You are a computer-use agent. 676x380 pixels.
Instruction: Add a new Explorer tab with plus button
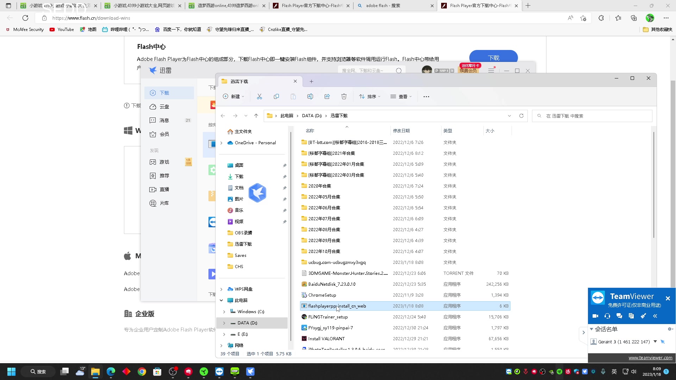[311, 81]
